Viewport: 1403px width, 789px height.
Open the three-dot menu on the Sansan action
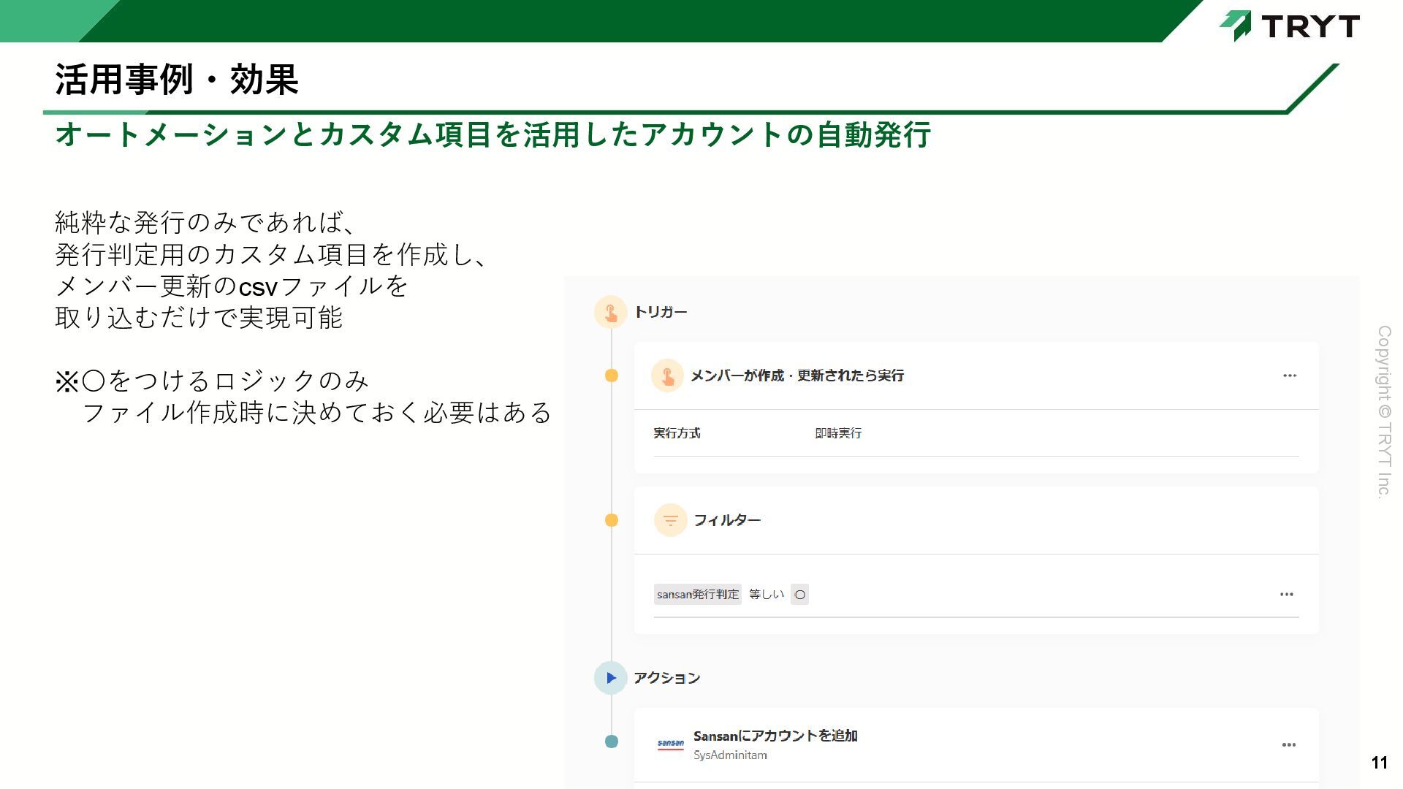[1288, 745]
